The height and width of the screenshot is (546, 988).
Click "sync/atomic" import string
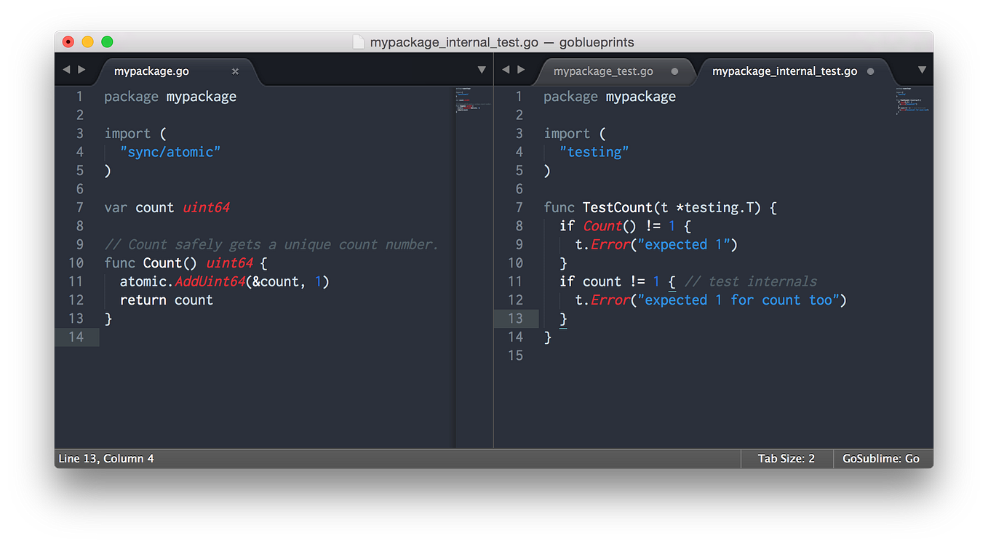point(170,152)
